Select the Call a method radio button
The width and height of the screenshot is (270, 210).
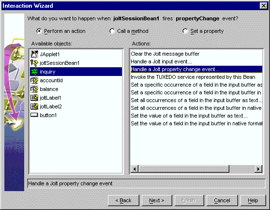point(112,31)
